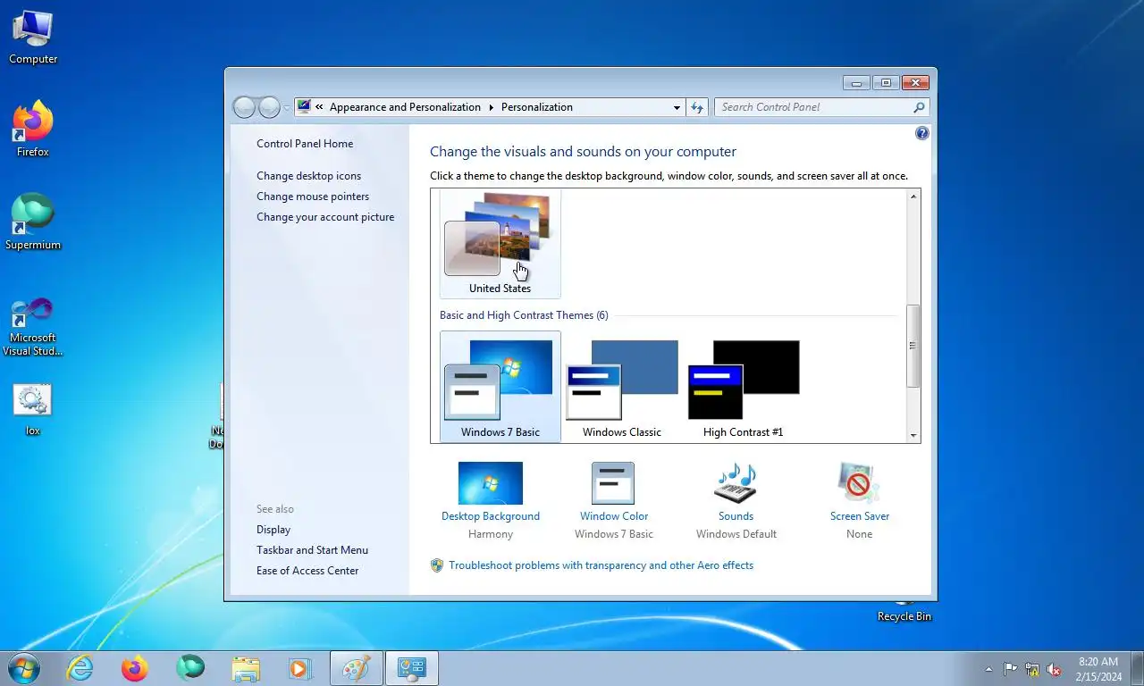The image size is (1144, 686).
Task: Click the Harmony label under Desktop Background
Action: point(491,534)
